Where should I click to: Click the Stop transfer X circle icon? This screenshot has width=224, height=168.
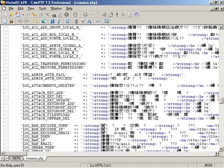(67, 15)
